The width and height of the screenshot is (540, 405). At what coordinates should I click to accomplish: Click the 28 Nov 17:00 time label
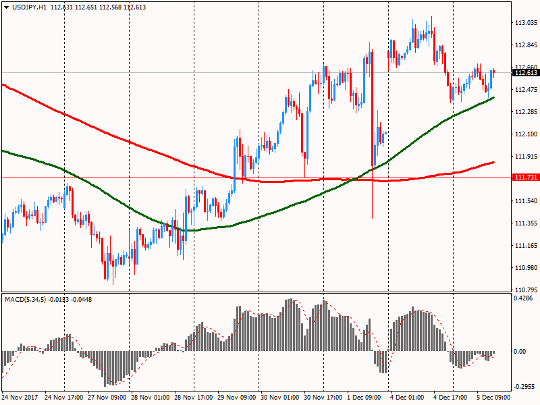194,398
